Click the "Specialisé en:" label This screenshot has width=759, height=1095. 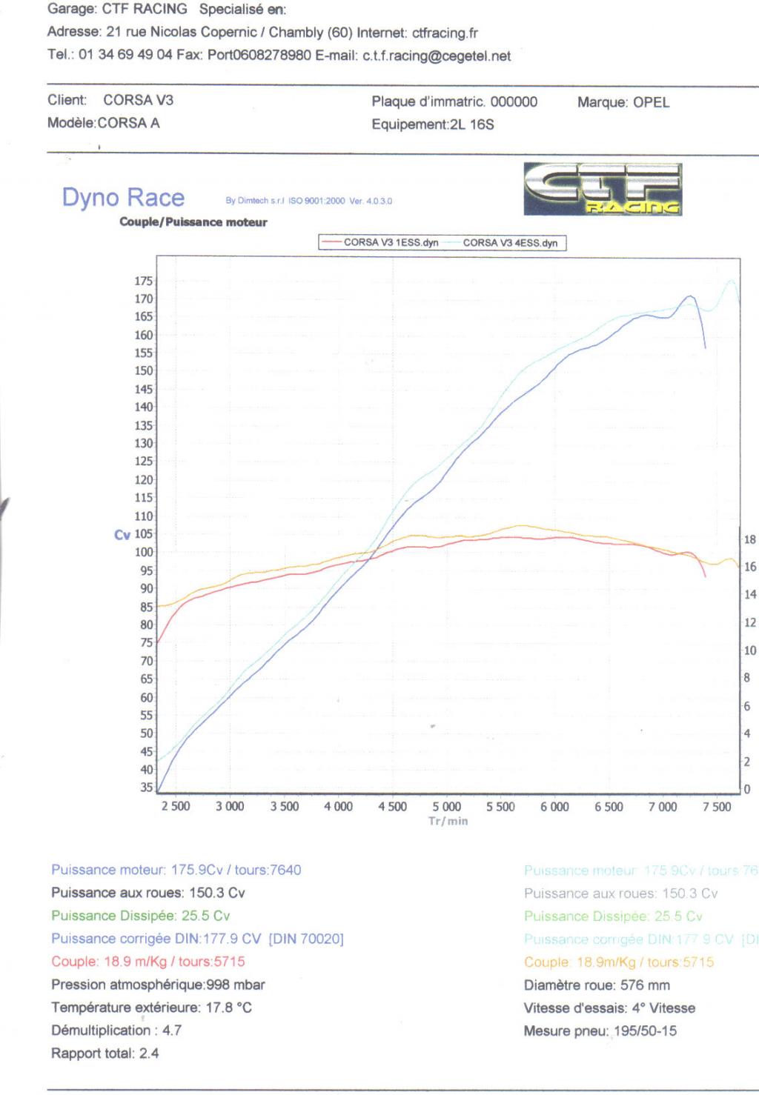coord(242,10)
